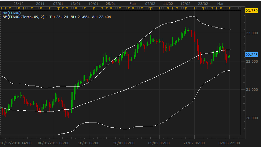Click the 02/03 22:00 date label
This screenshot has height=147, width=261.
pos(229,143)
